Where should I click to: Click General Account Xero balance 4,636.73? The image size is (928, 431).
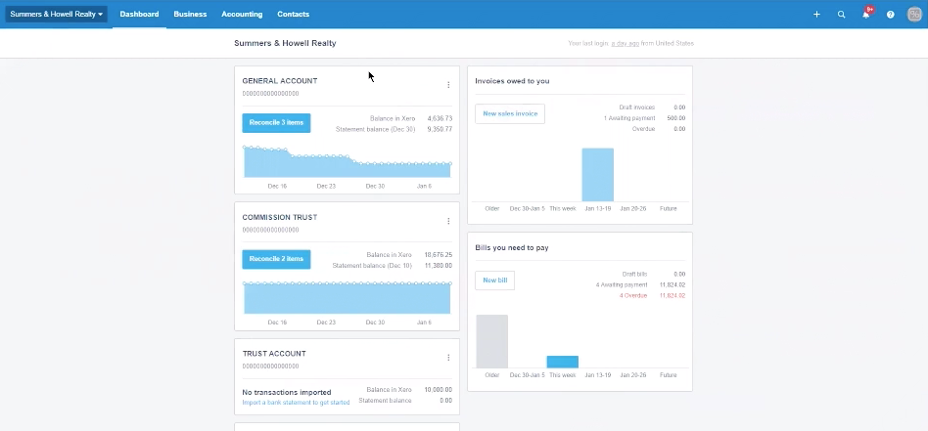tap(440, 118)
